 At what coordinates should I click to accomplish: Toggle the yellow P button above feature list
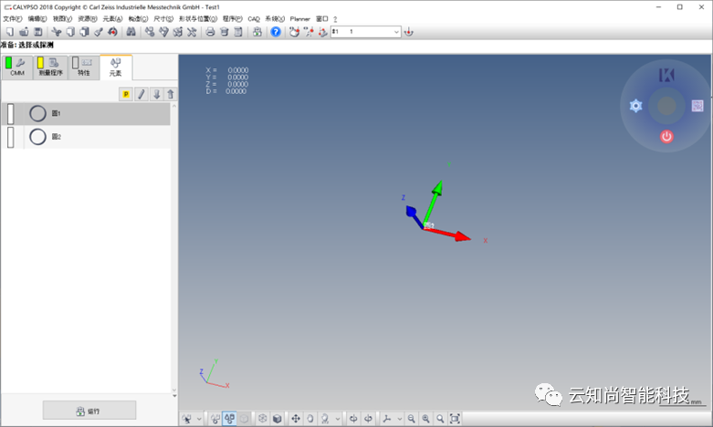pyautogui.click(x=126, y=94)
